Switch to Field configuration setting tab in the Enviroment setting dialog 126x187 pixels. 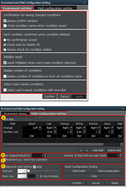pyautogui.click(x=55, y=8)
